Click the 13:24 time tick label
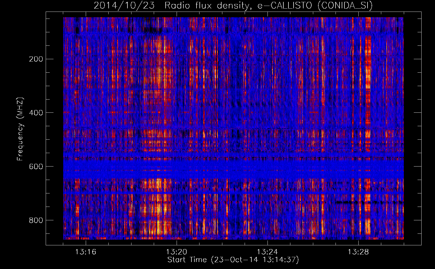 pyautogui.click(x=268, y=252)
